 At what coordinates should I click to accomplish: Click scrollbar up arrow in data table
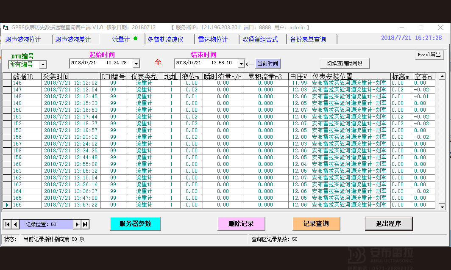point(442,77)
